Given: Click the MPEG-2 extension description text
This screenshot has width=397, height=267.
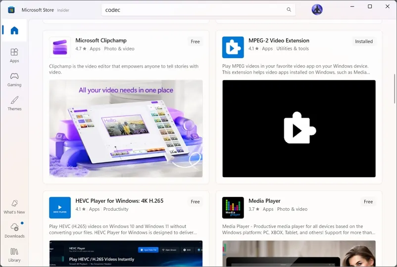Looking at the screenshot, I should 296,69.
